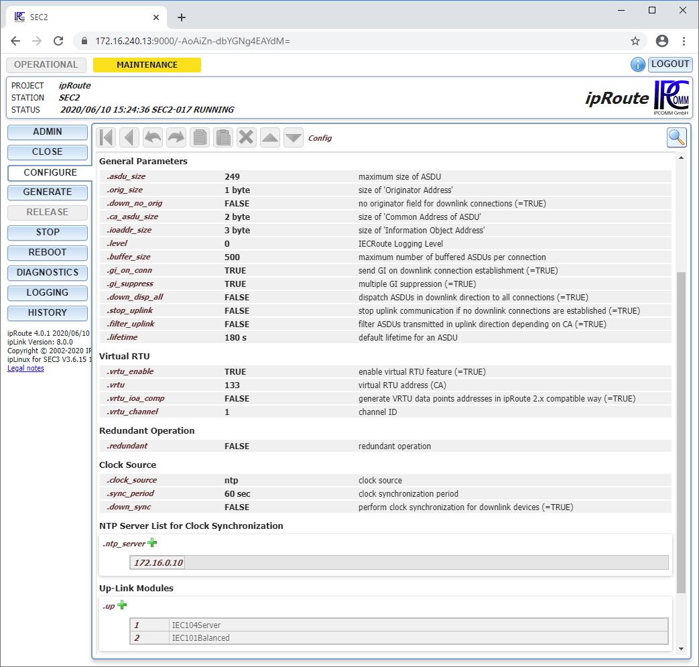Click the copy icon in toolbar

point(200,137)
